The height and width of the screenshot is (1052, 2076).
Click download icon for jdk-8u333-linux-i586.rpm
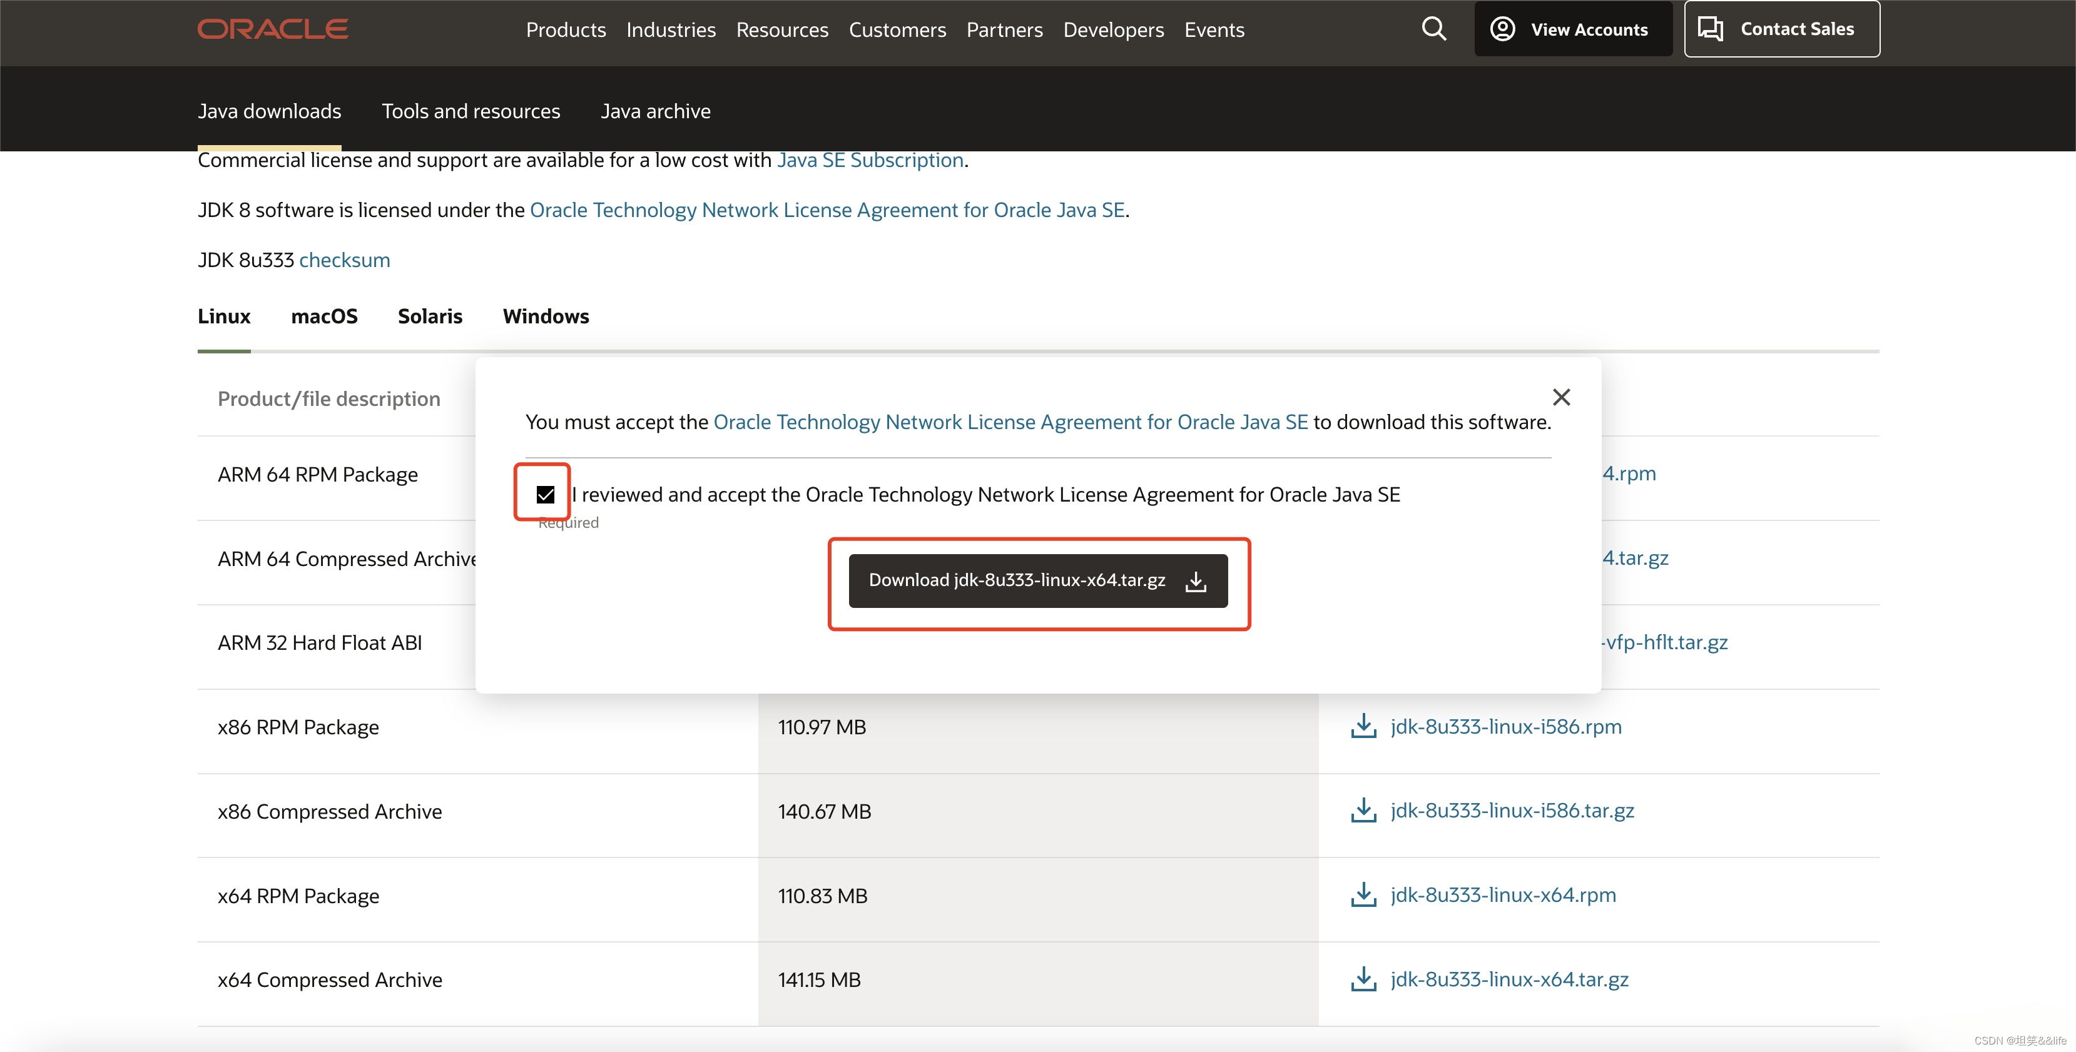[x=1363, y=726]
